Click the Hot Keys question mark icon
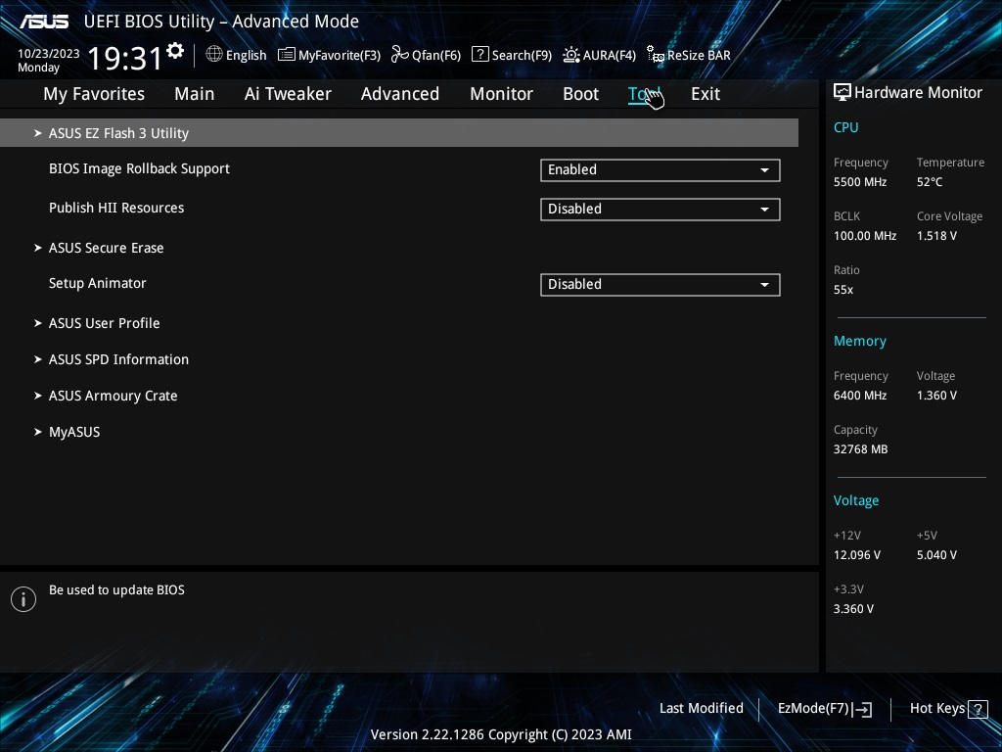Image resolution: width=1002 pixels, height=752 pixels. [978, 709]
